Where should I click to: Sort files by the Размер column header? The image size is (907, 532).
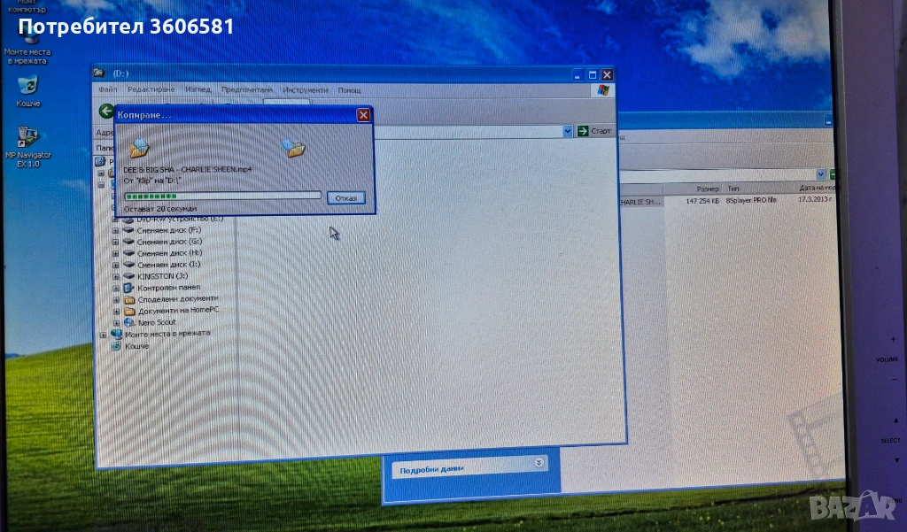707,189
